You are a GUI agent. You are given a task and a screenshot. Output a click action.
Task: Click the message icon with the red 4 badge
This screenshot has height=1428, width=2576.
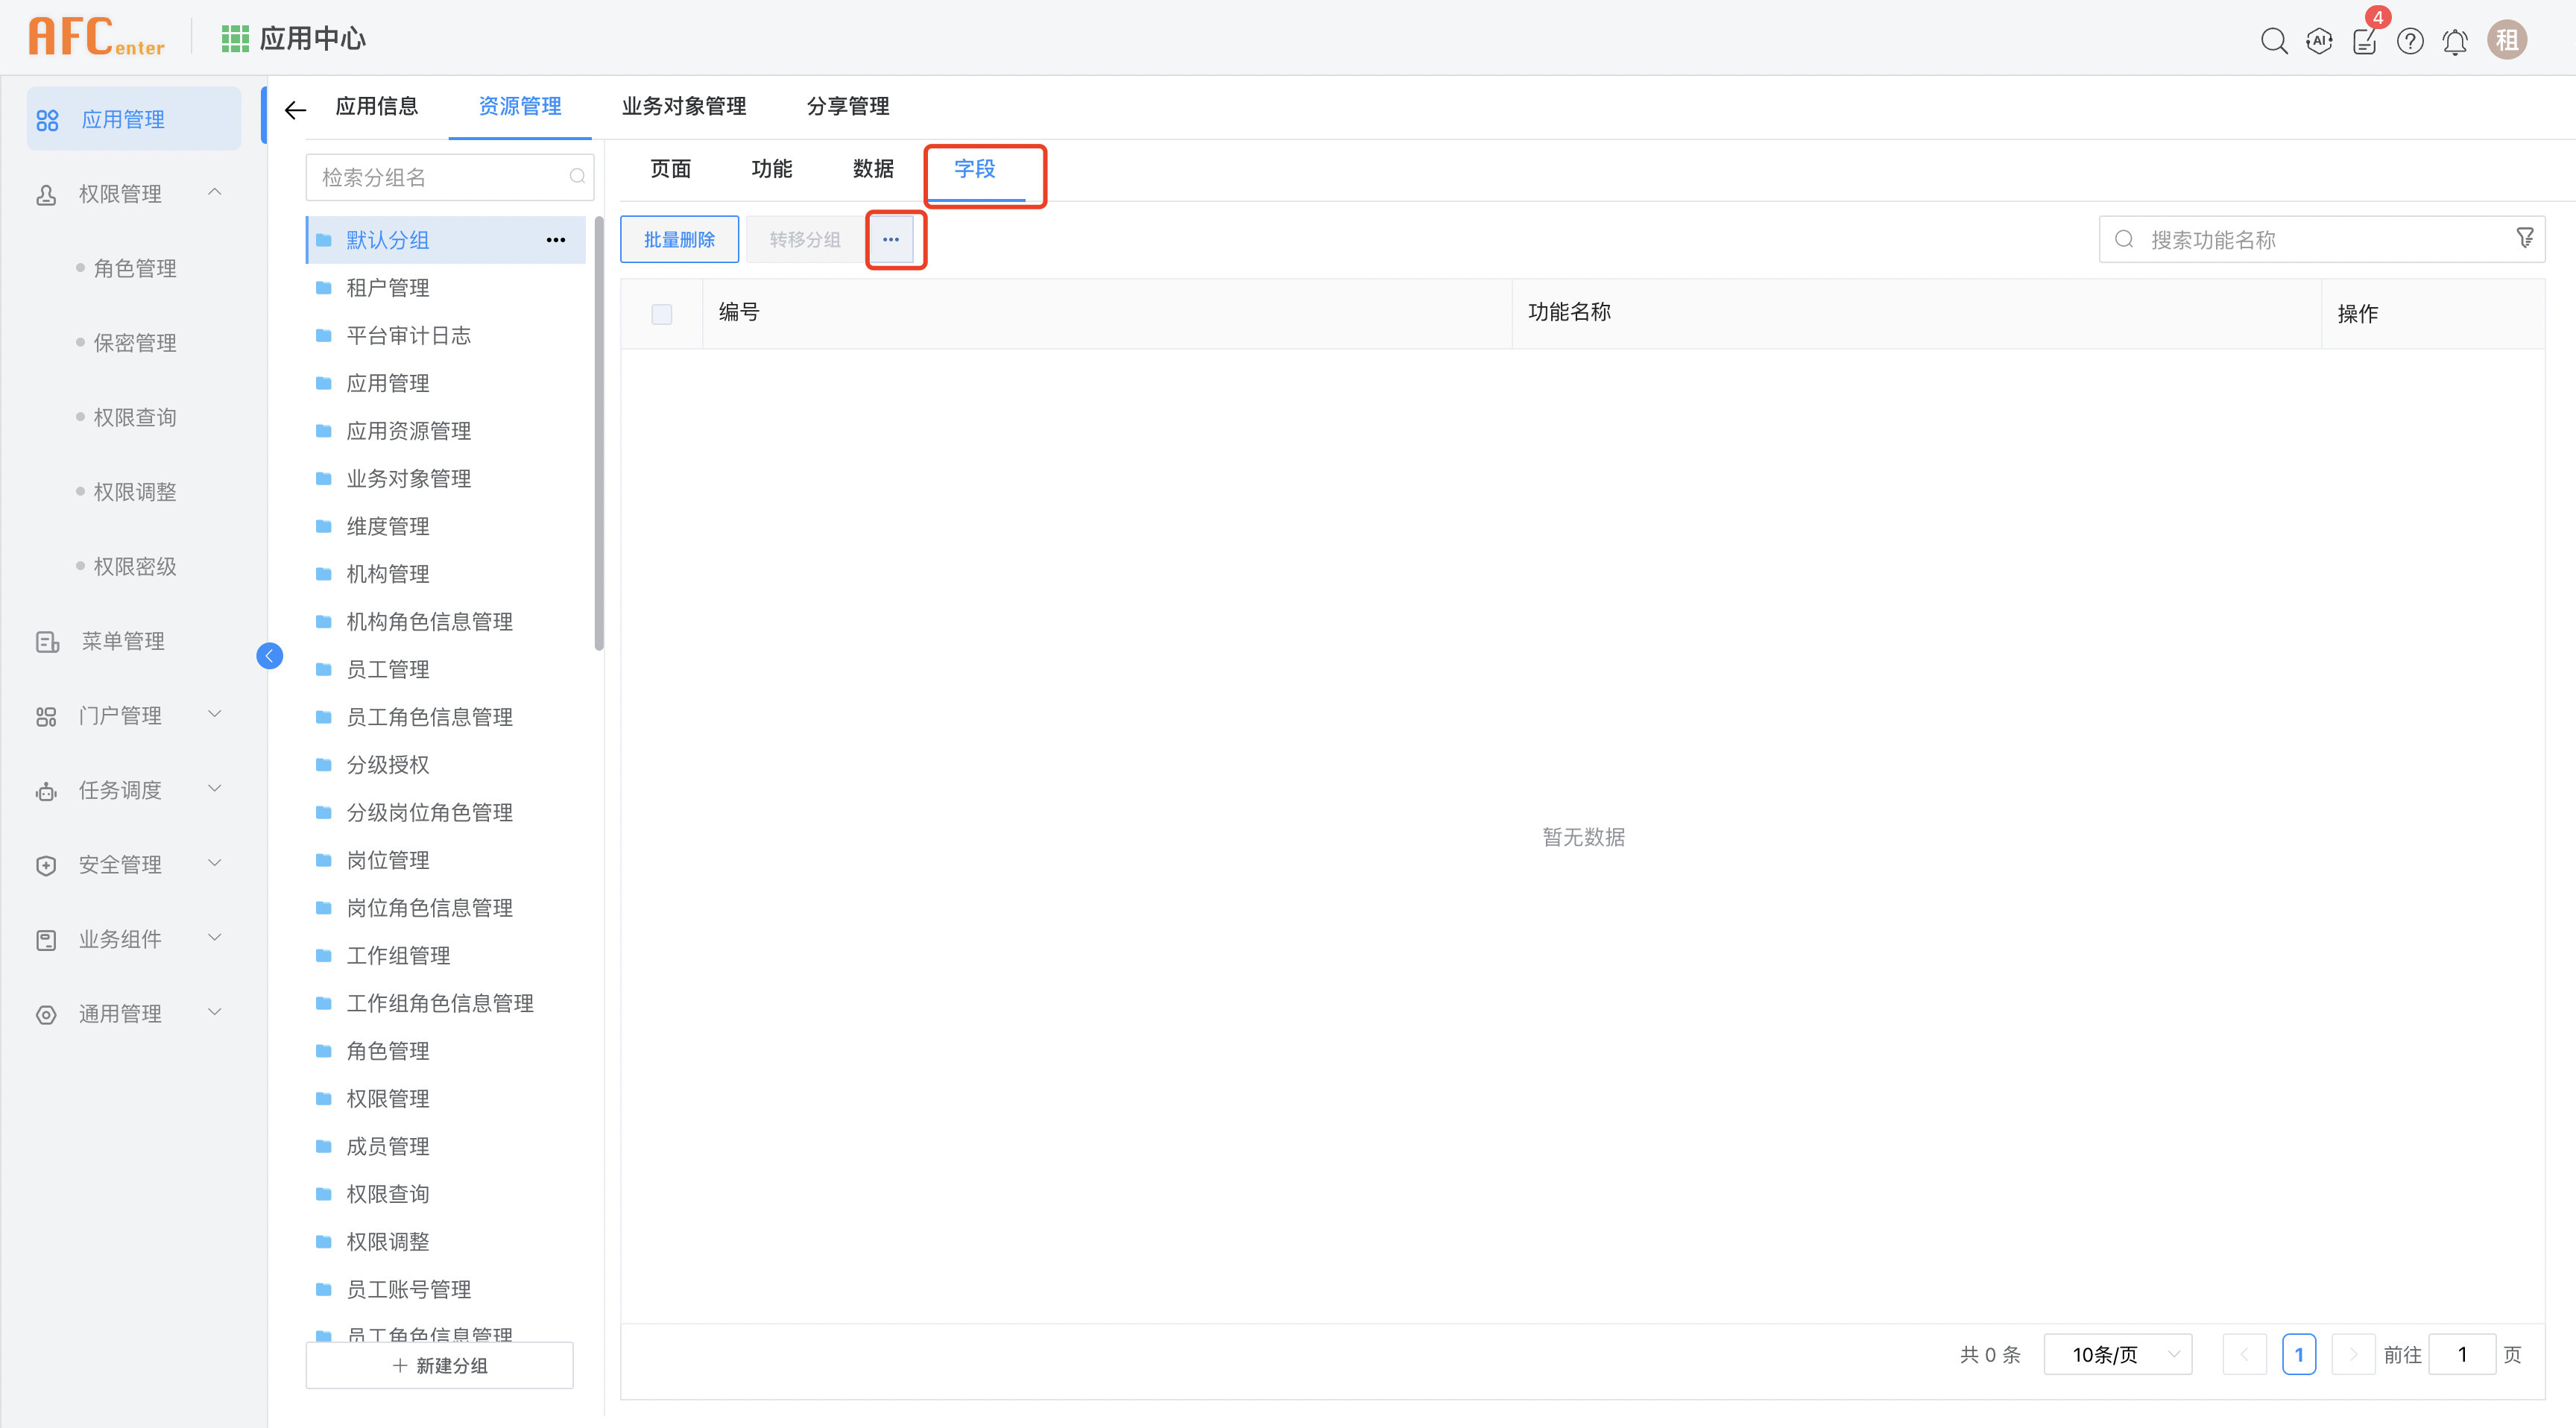click(x=2364, y=41)
